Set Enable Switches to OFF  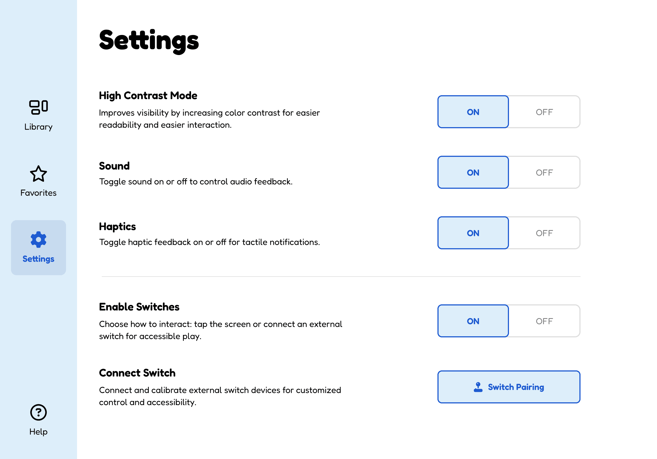[544, 321]
